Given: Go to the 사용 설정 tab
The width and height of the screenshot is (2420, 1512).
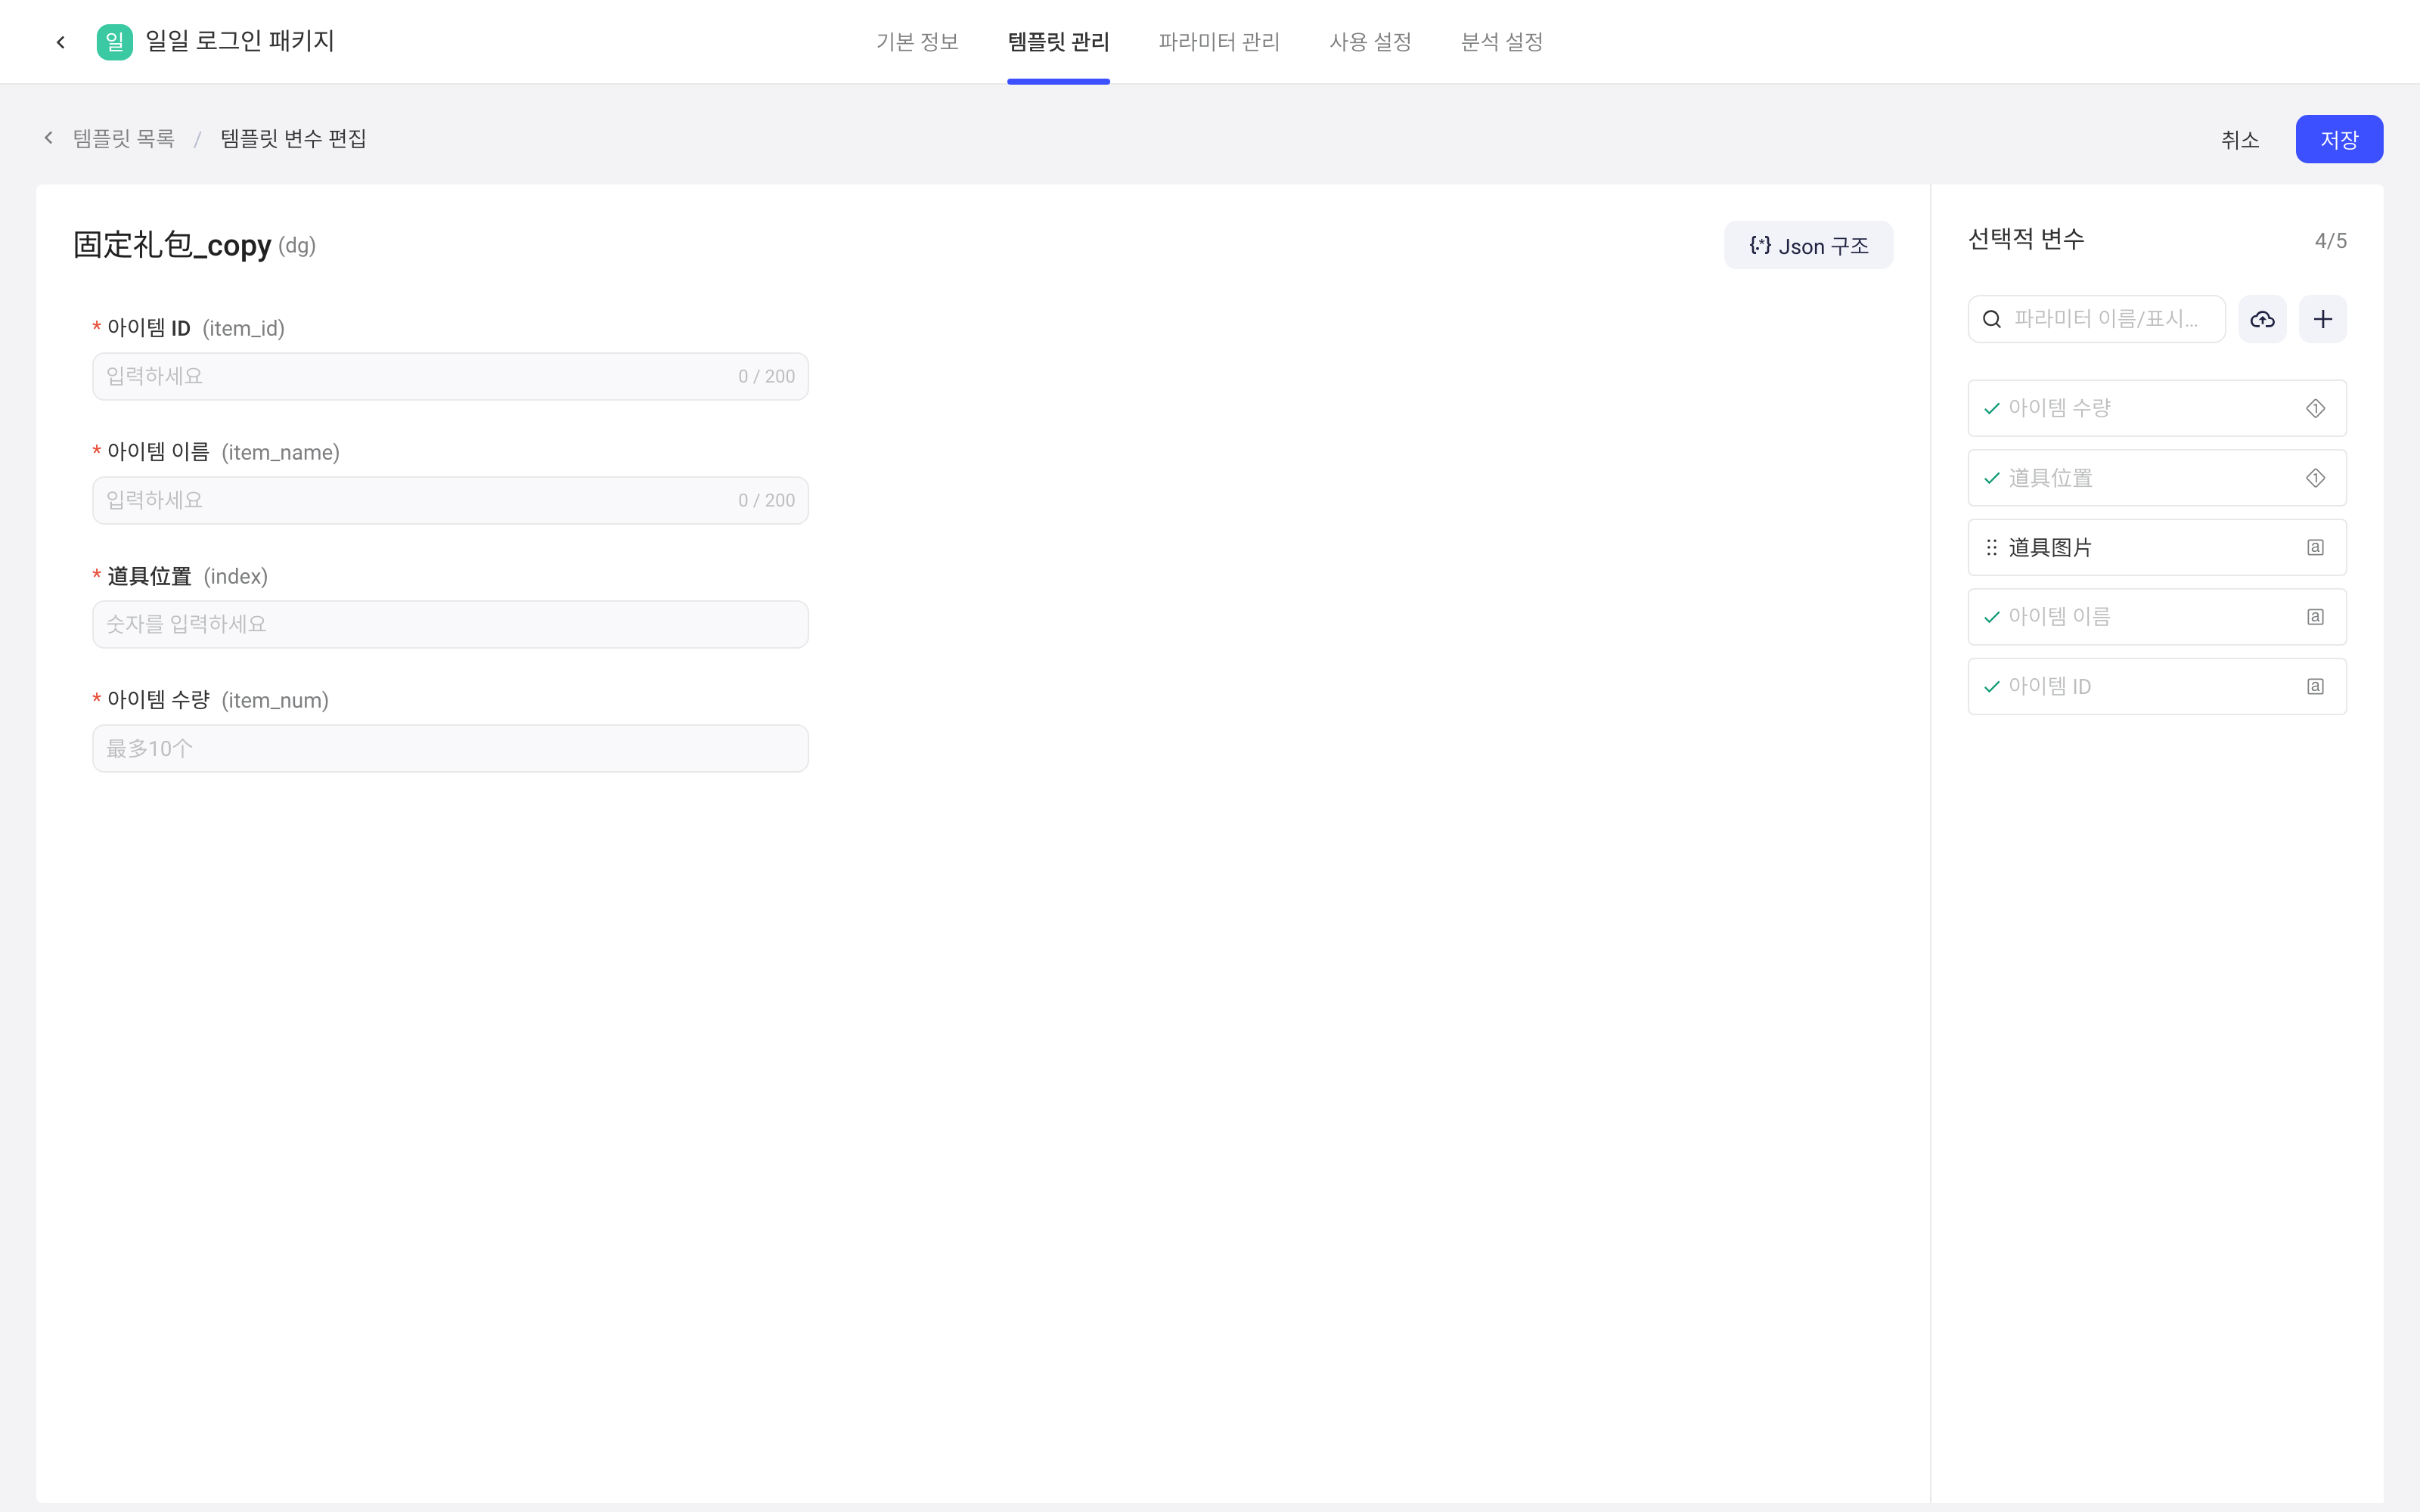Looking at the screenshot, I should (1370, 42).
